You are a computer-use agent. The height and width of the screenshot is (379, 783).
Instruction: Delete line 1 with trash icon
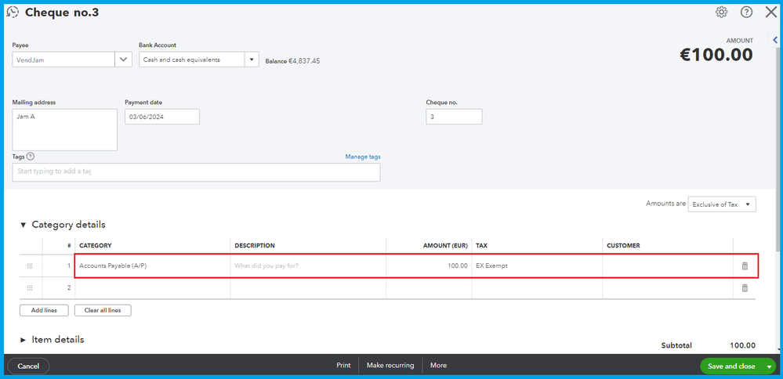[x=745, y=265]
